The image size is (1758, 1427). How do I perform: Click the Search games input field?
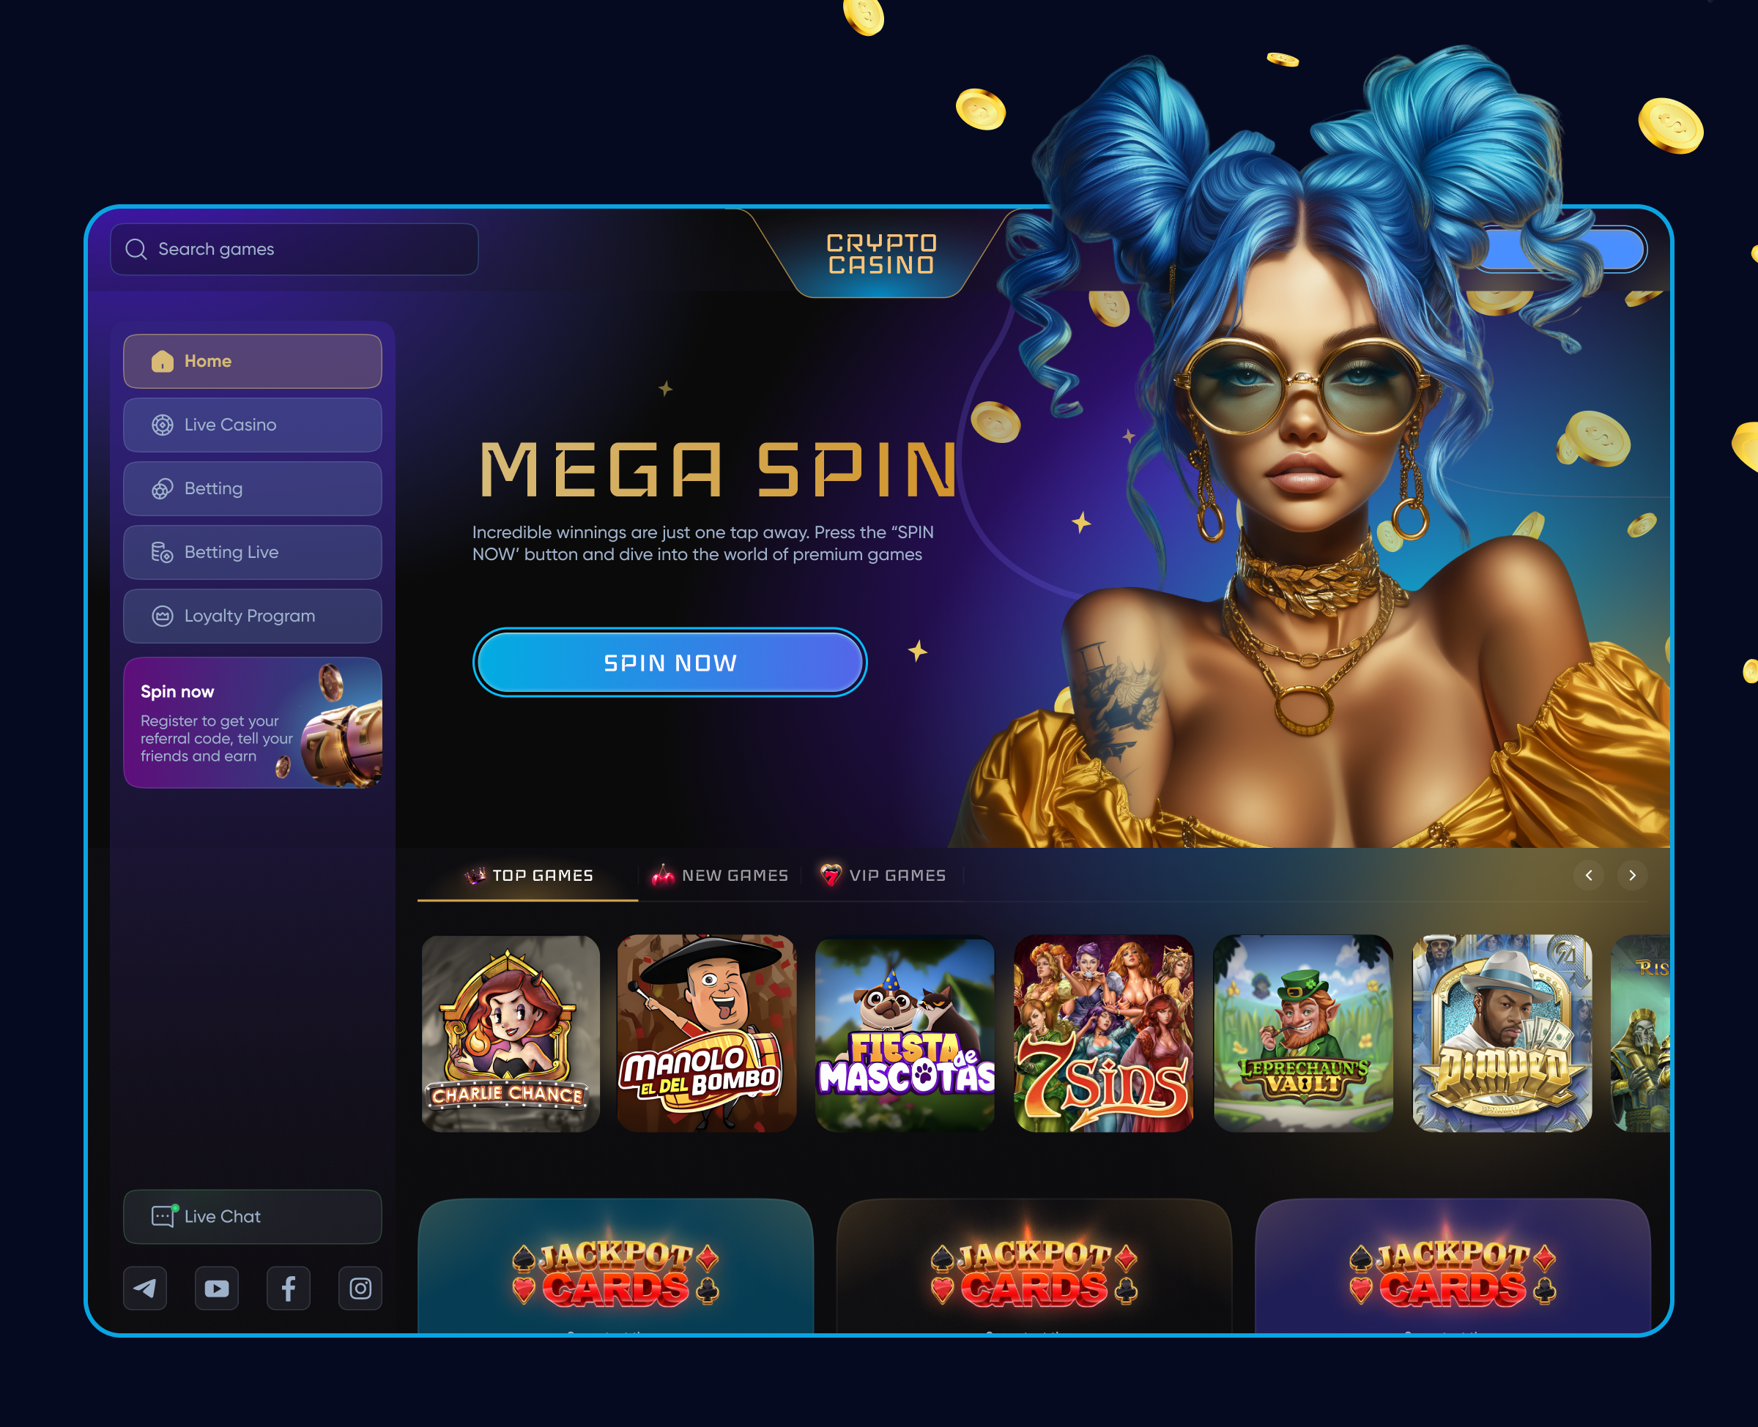tap(294, 249)
